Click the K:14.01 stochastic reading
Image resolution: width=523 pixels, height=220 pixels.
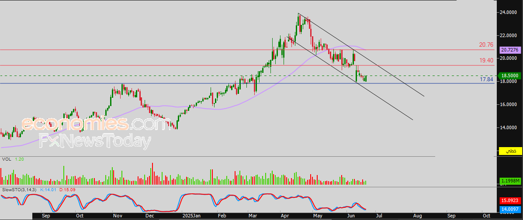48,189
